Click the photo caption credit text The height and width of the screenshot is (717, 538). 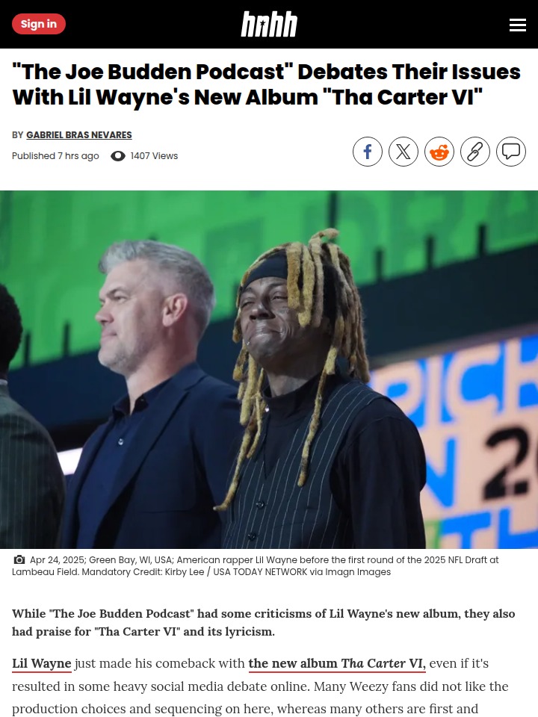coord(256,565)
